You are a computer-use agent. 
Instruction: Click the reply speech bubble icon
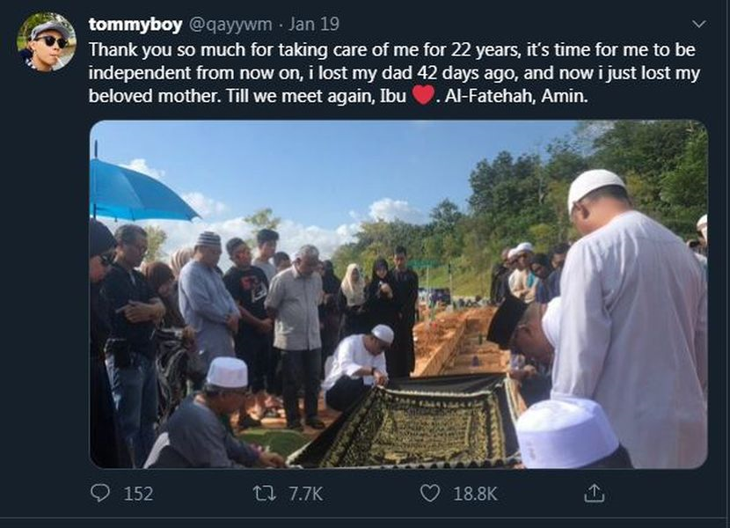pyautogui.click(x=99, y=493)
